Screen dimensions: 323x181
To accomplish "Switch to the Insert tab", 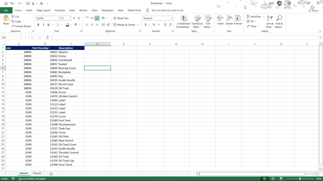I will point(29,10).
